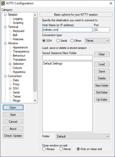The height and width of the screenshot is (157, 115).
Task: Click the category list scroll up arrow
Action: pyautogui.click(x=35, y=15)
